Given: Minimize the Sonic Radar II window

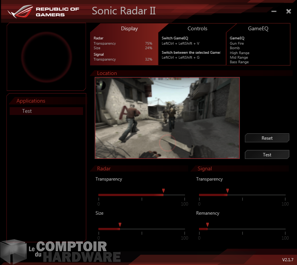Looking at the screenshot, I should click(274, 11).
